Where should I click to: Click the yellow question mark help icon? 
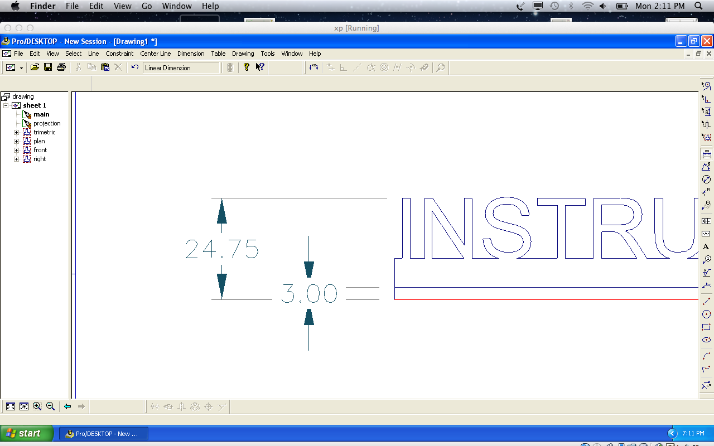coord(247,67)
